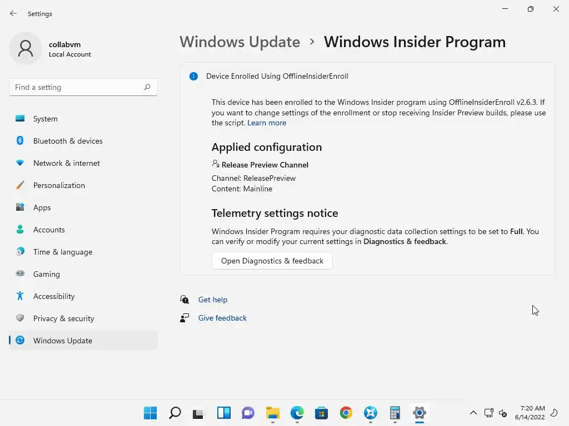Open the Apps settings page

click(83, 207)
